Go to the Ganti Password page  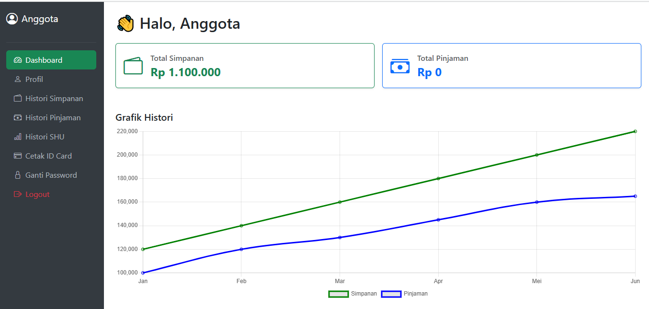pyautogui.click(x=51, y=175)
